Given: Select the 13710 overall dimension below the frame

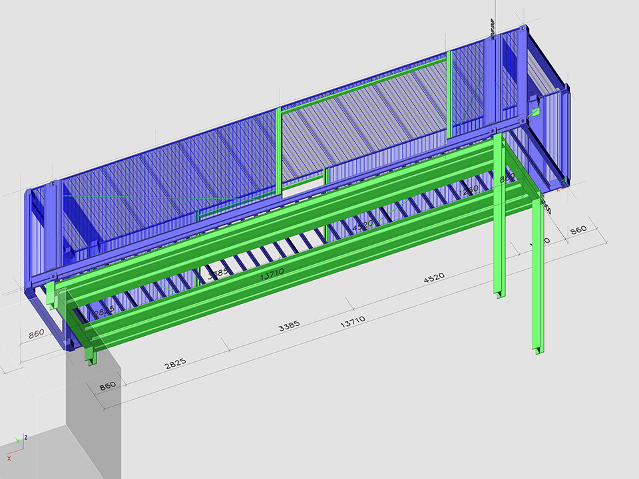Looking at the screenshot, I should click(351, 323).
